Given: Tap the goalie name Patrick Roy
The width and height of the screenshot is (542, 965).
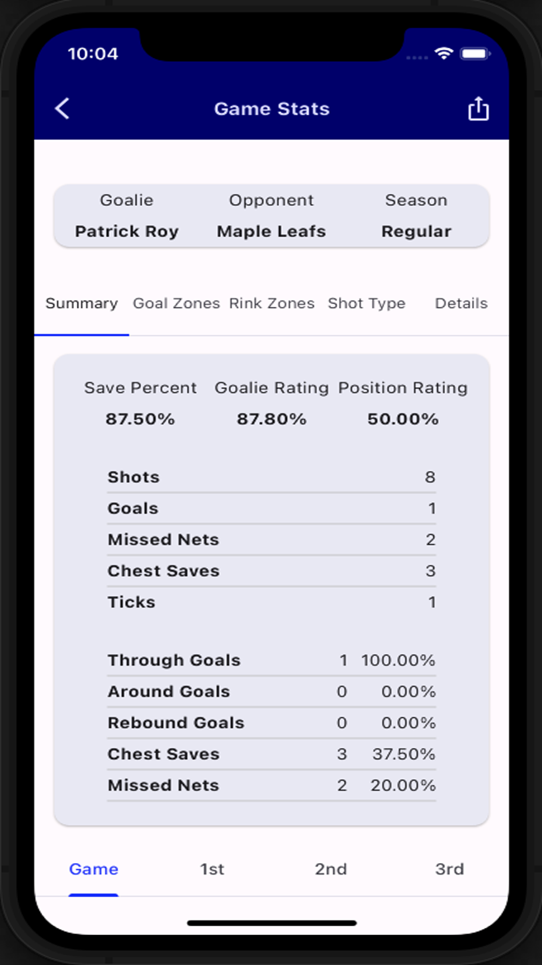Looking at the screenshot, I should 127,231.
